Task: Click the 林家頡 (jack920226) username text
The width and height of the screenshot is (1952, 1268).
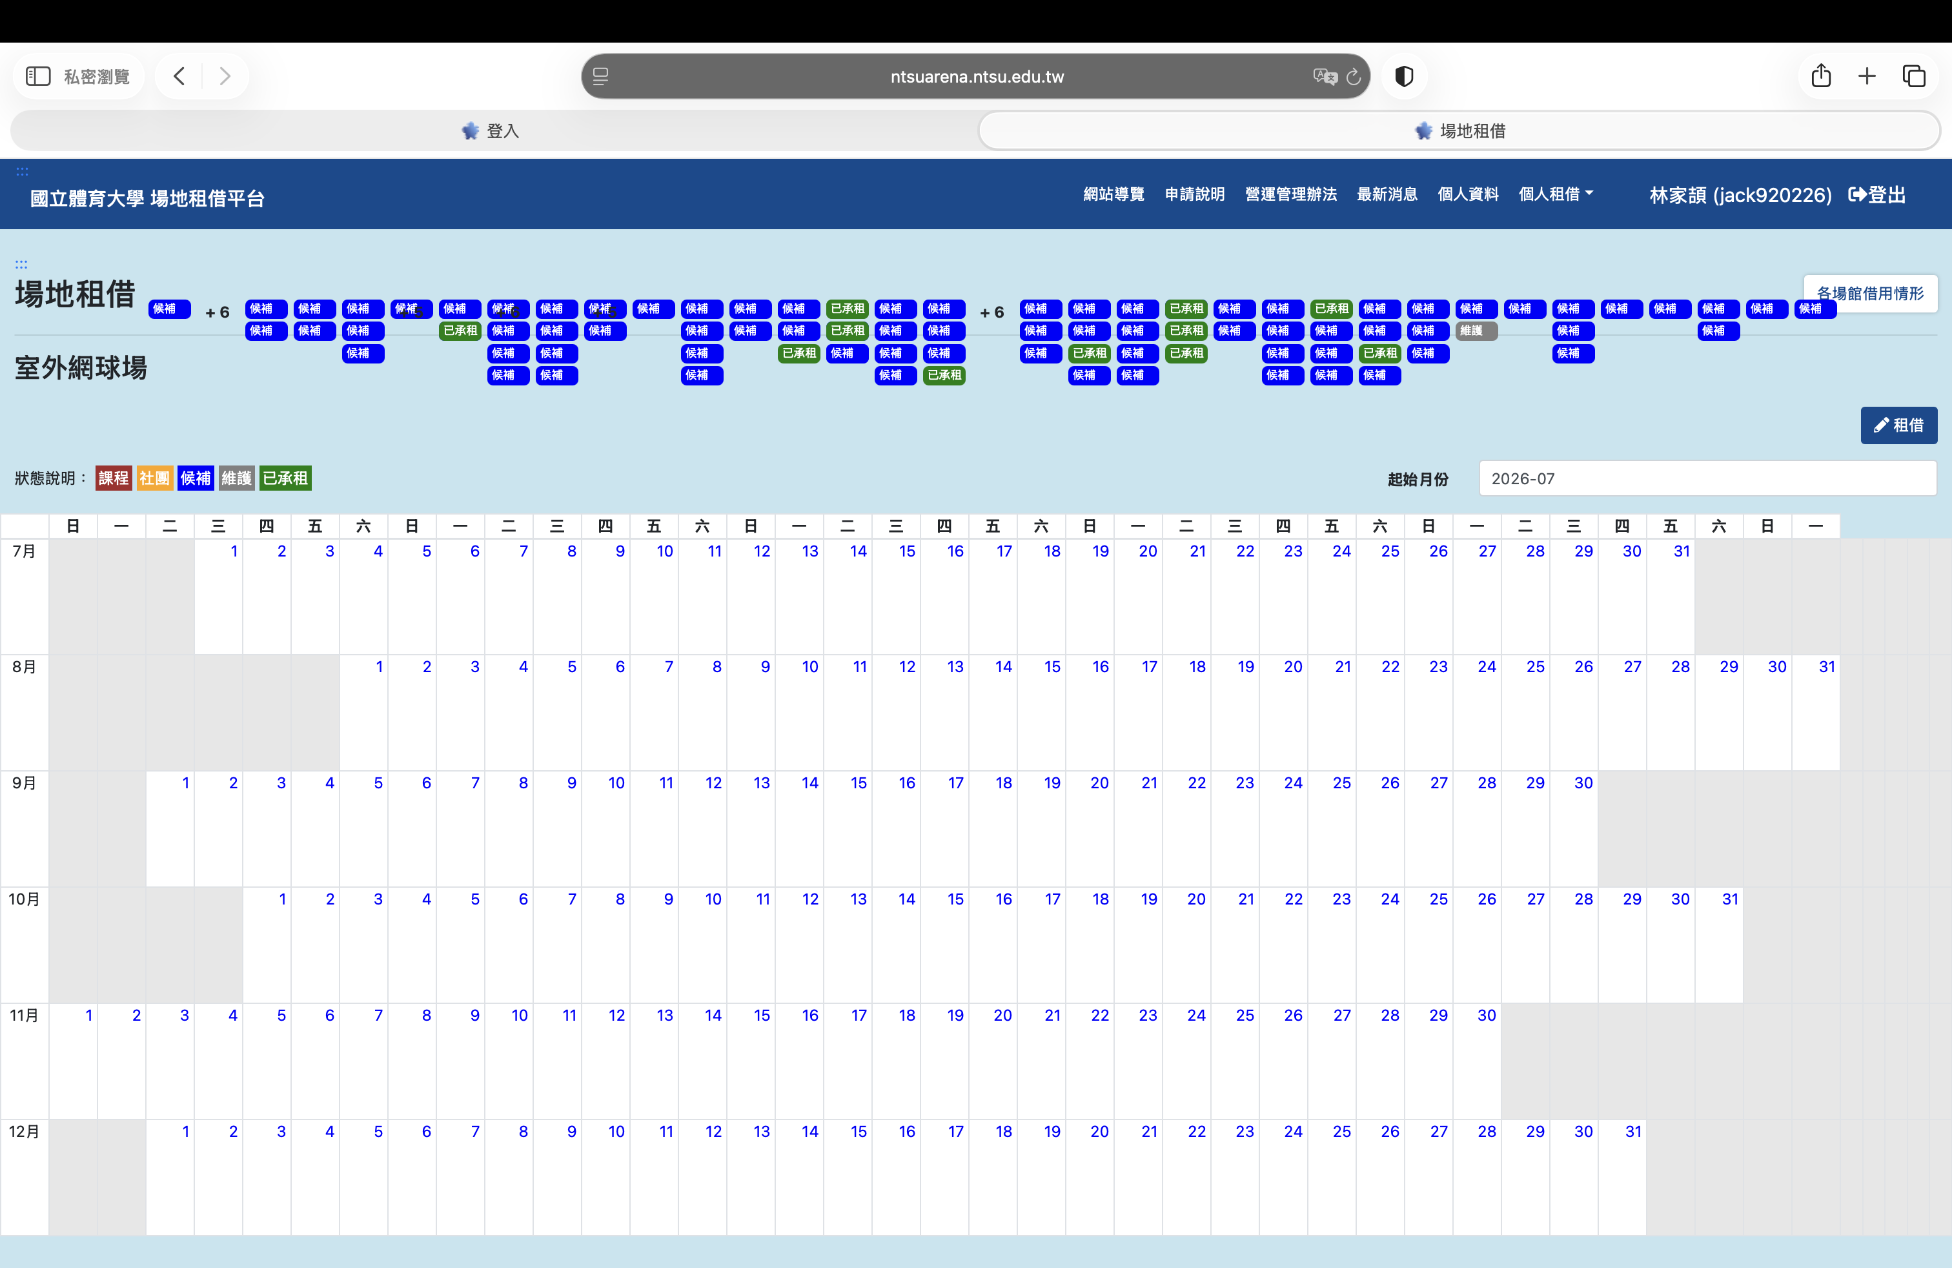Action: coord(1740,195)
